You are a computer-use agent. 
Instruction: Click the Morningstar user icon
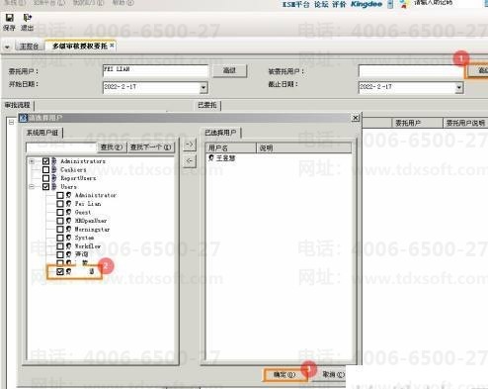(68, 229)
